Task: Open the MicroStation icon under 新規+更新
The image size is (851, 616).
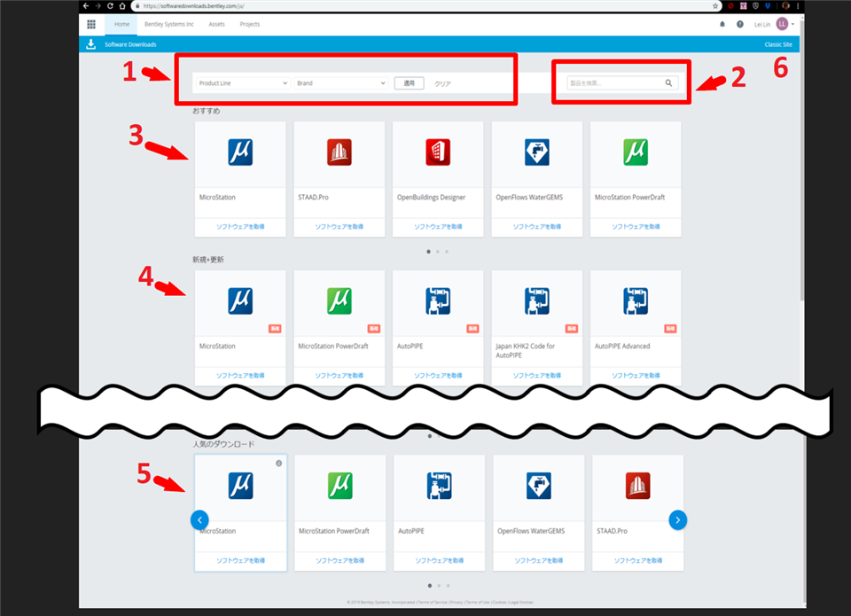Action: point(240,301)
